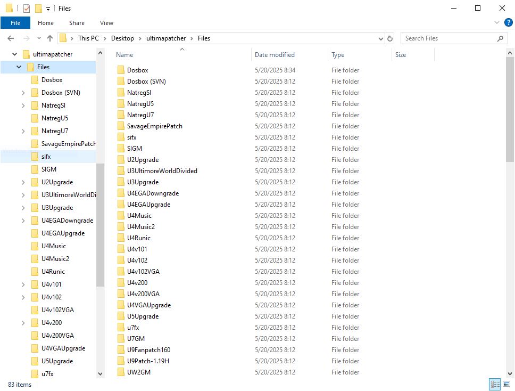Switch to Details view layout
This screenshot has width=515, height=391.
pos(495,384)
